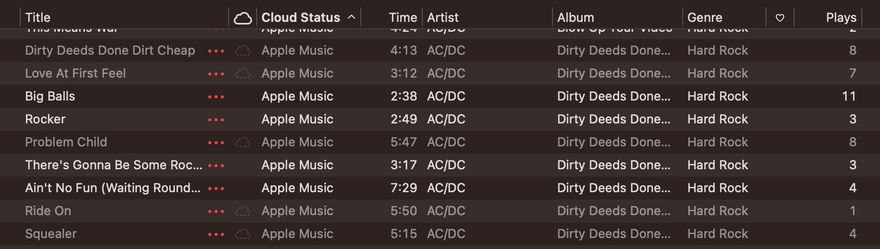Viewport: 880px width, 249px height.
Task: Open the more options dots for Big Balls
Action: pos(216,97)
